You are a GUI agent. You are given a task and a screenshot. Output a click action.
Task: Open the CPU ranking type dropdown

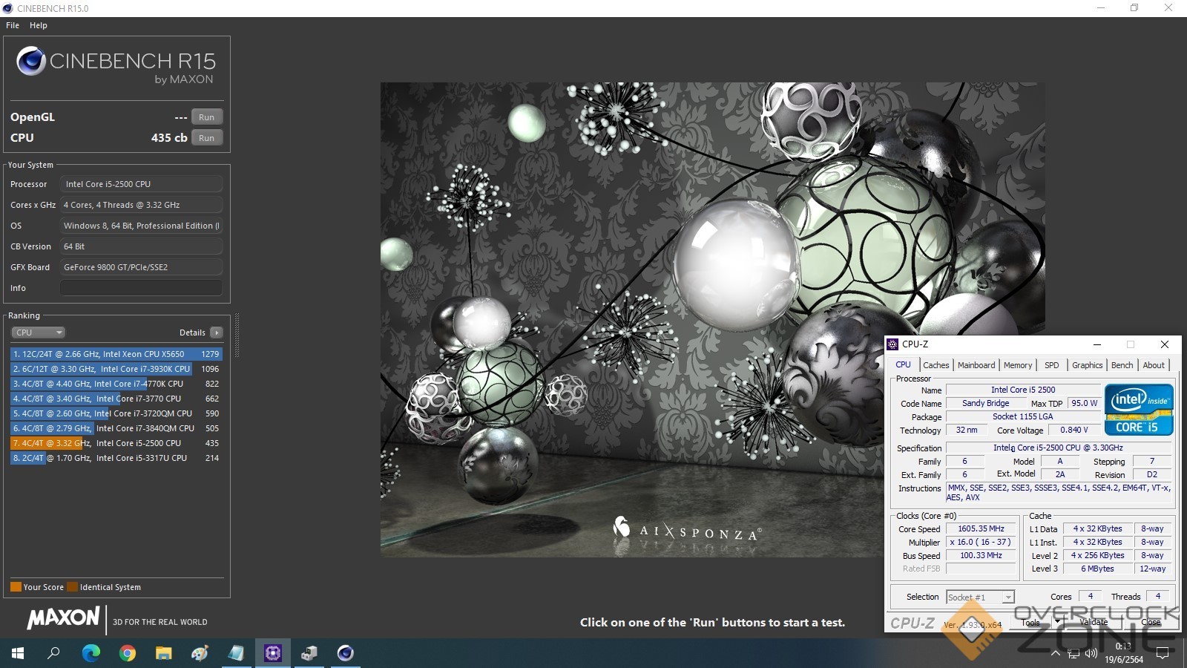(39, 333)
